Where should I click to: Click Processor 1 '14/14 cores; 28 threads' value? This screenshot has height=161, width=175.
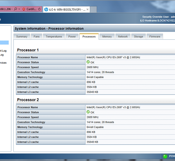point(100,72)
